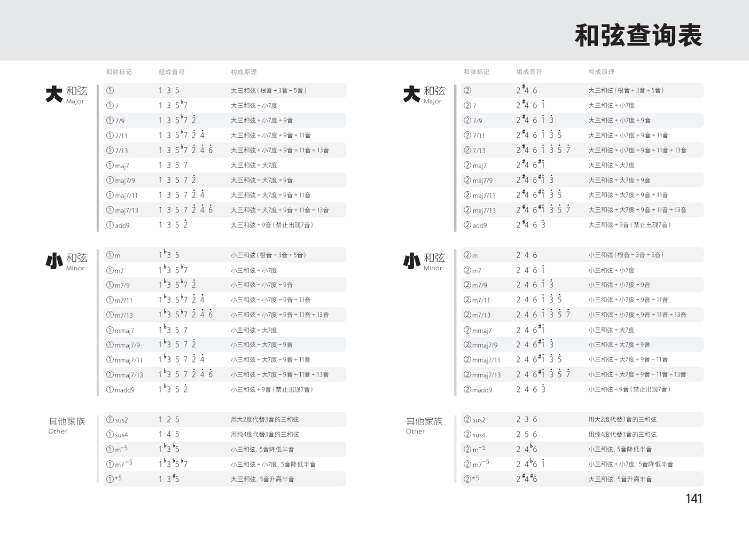
Task: Click the ①m7-5 chord label
Action: 119,464
